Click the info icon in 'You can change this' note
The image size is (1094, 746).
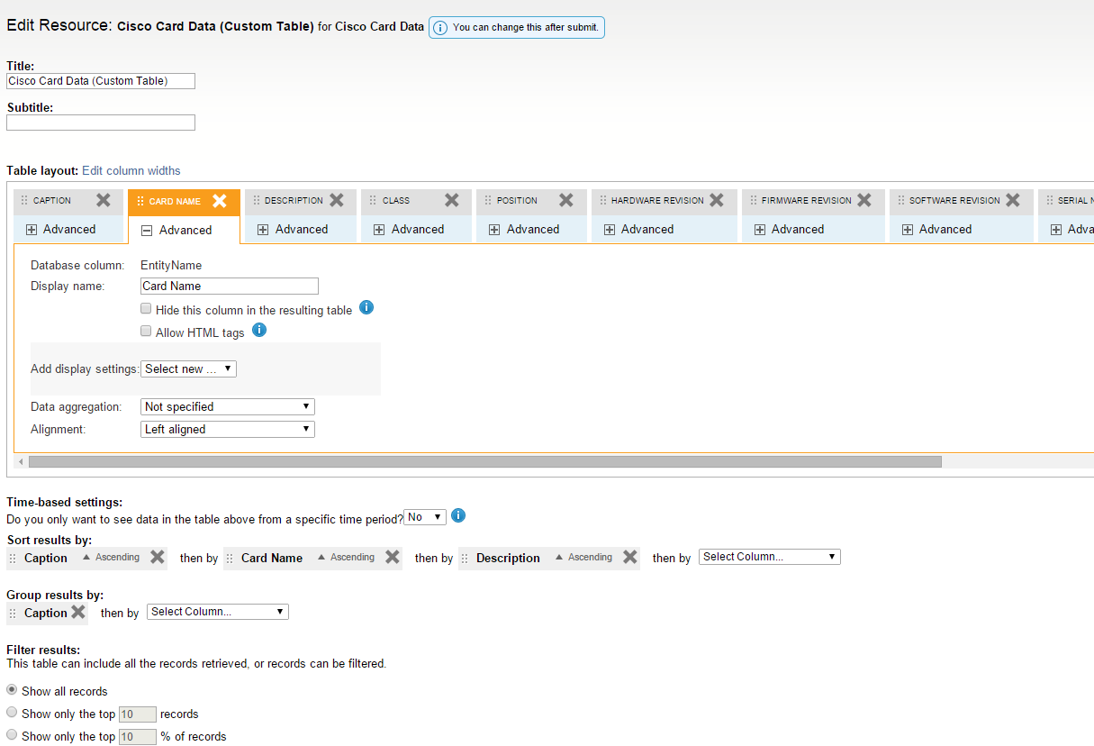click(440, 27)
